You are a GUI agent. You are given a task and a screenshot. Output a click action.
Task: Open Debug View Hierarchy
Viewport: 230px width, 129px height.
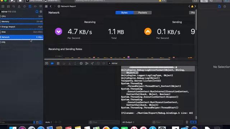pos(81,63)
